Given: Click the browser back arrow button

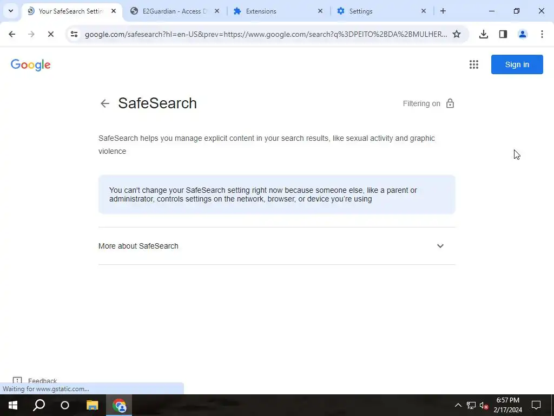Looking at the screenshot, I should tap(12, 34).
